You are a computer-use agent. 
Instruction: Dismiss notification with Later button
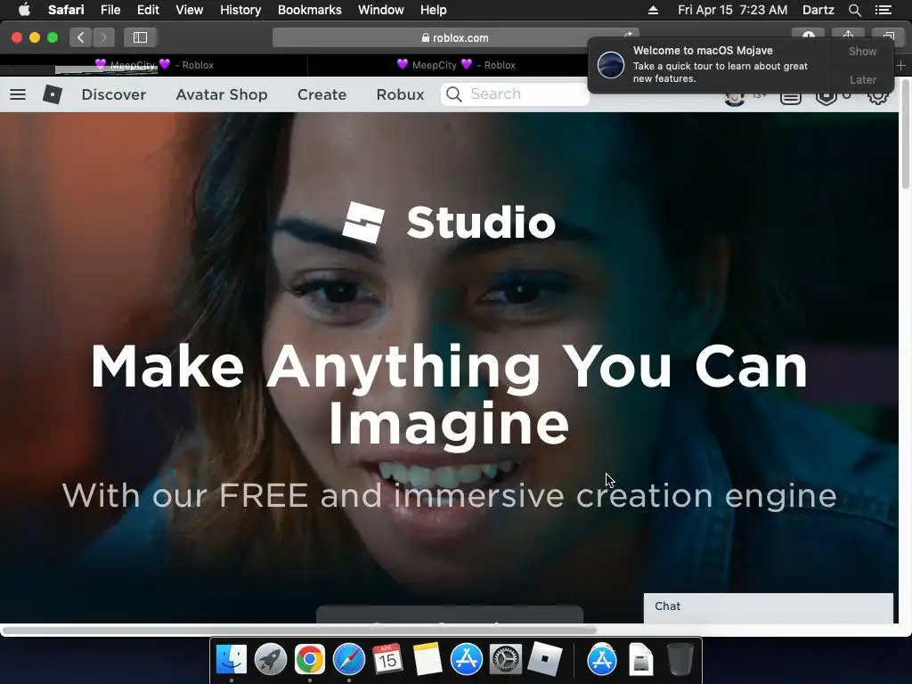click(862, 79)
